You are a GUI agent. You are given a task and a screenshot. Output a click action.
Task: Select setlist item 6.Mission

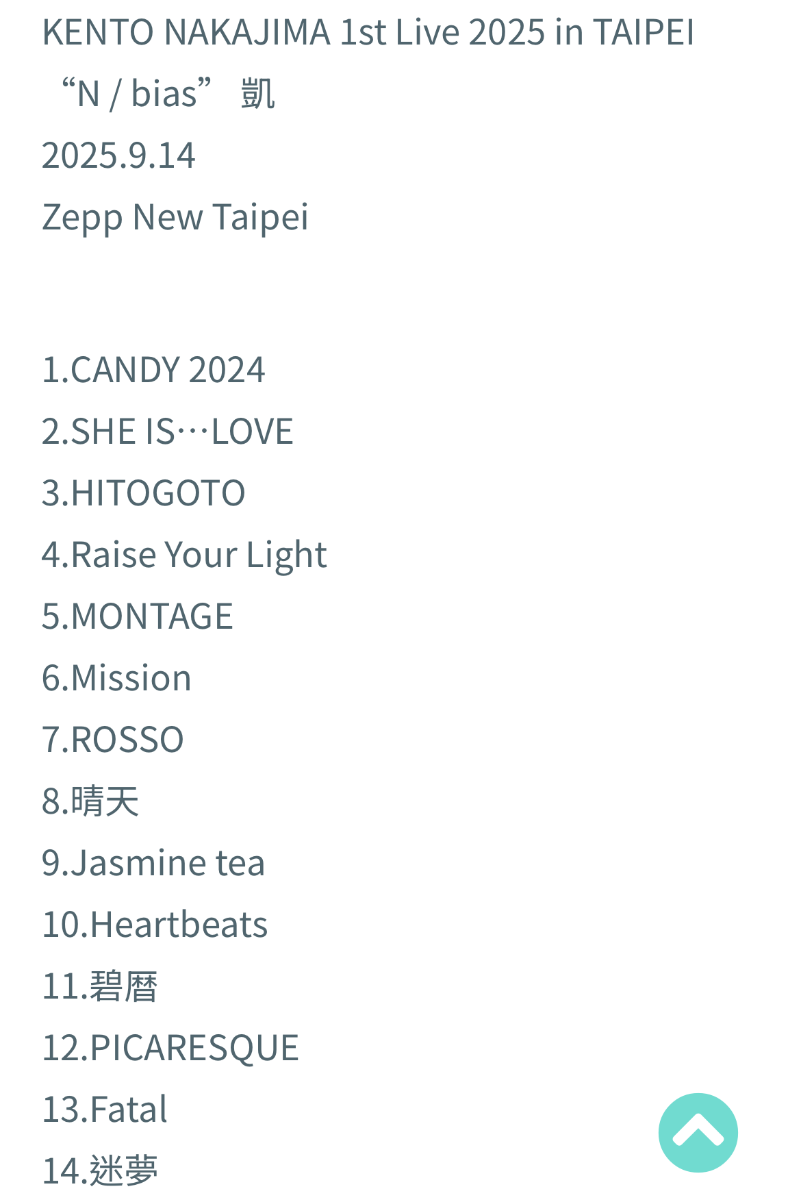(x=117, y=678)
